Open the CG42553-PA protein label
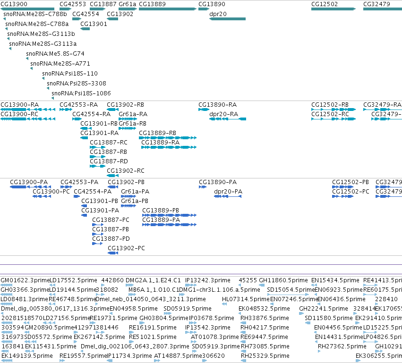The image size is (402, 363). click(x=79, y=182)
